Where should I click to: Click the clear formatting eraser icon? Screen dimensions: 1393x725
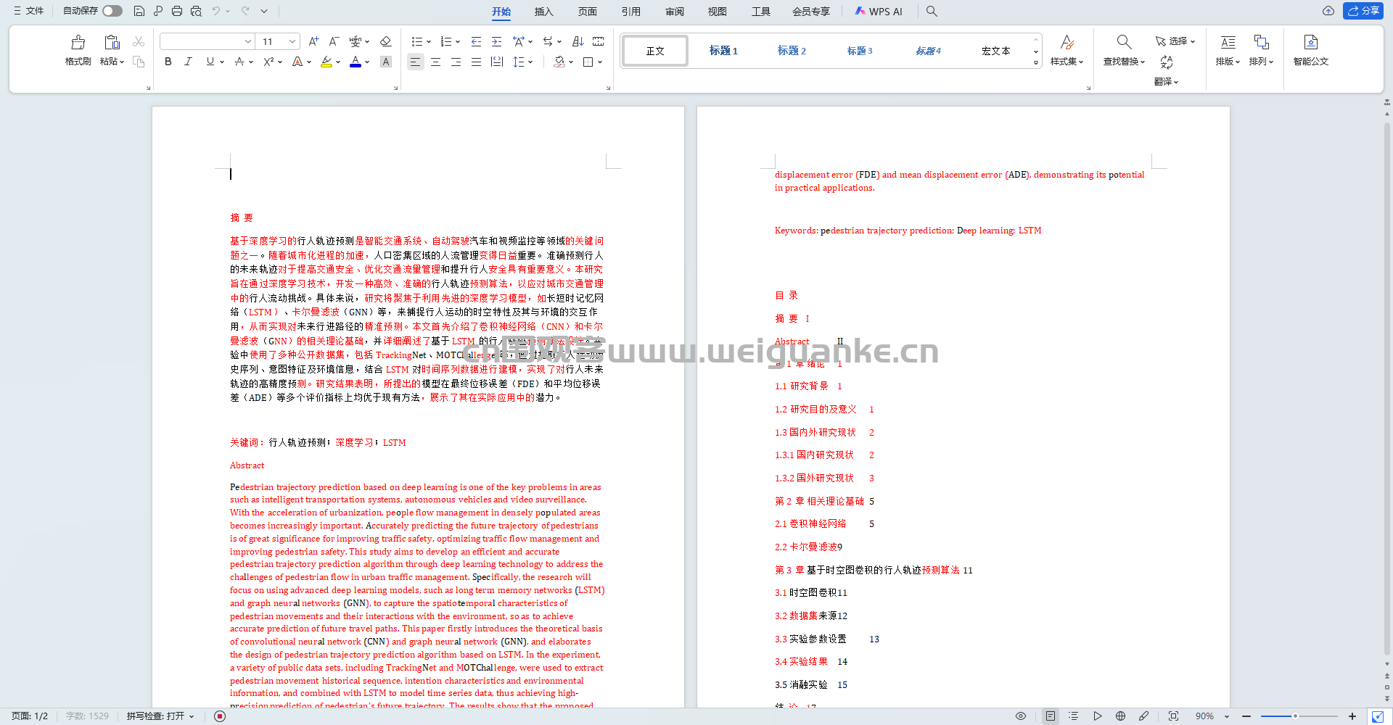pyautogui.click(x=386, y=41)
